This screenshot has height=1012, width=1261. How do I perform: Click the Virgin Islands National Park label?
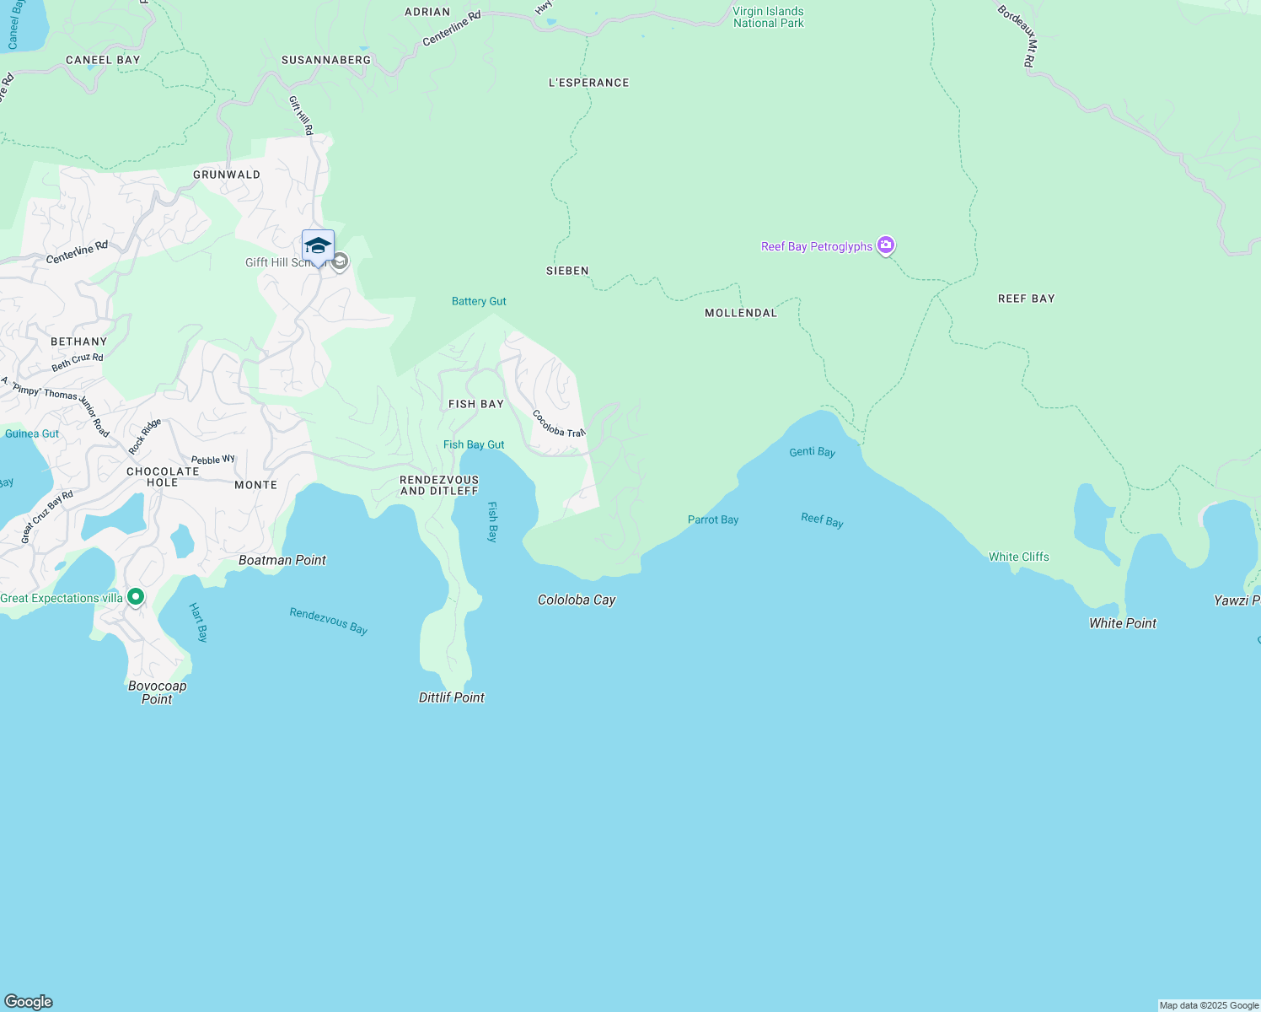pyautogui.click(x=768, y=18)
